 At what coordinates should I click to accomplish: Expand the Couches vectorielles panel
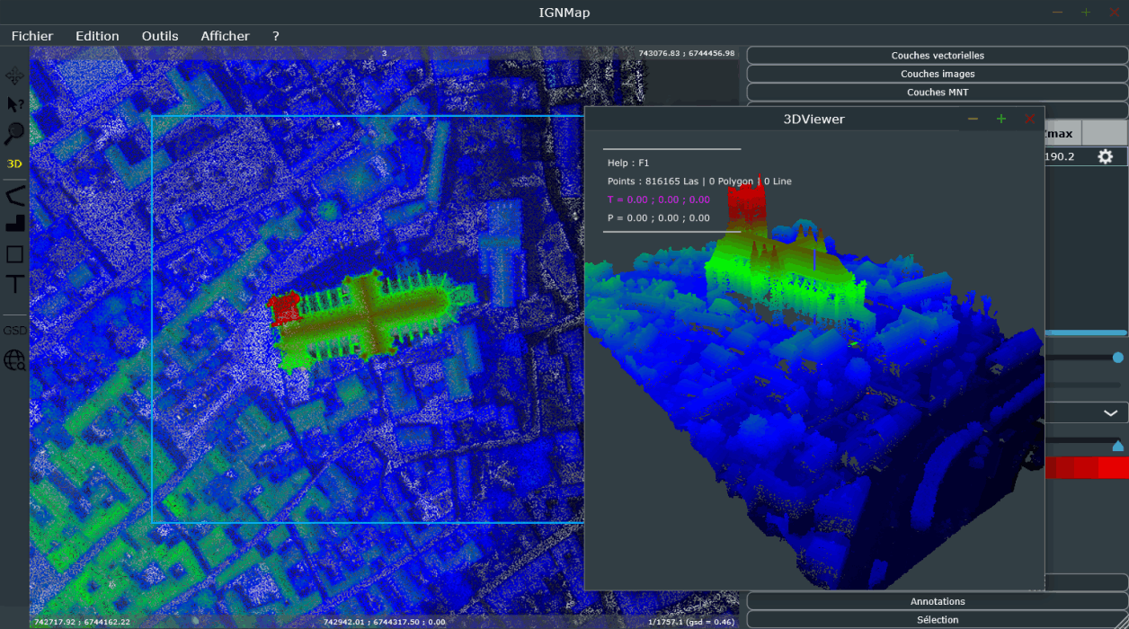938,56
